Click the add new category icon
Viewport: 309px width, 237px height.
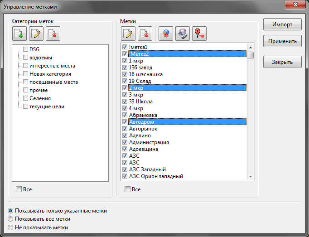pyautogui.click(x=19, y=33)
